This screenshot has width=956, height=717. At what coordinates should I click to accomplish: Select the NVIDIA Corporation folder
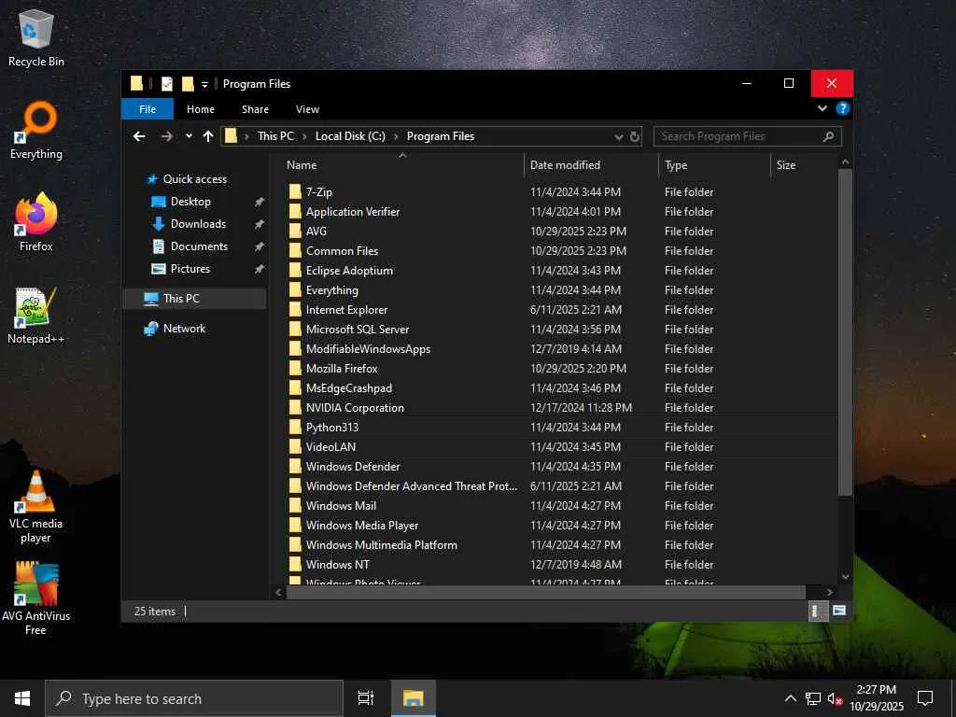pos(355,407)
